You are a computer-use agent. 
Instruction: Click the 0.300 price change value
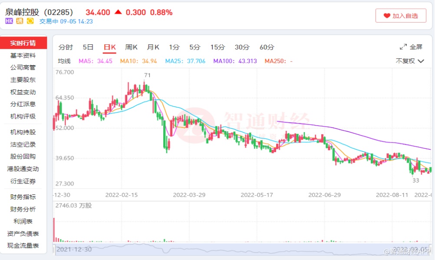click(x=135, y=12)
